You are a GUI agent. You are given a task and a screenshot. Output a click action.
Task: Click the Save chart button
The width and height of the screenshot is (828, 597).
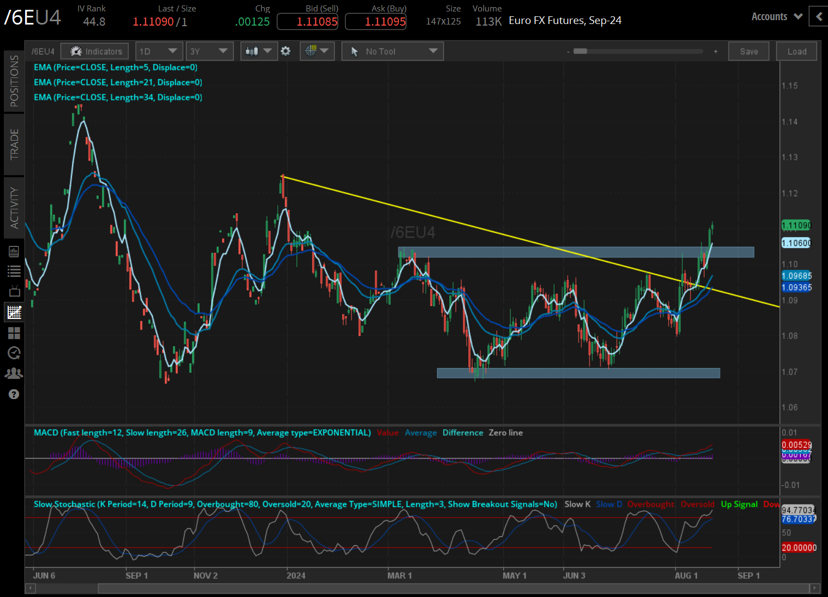(x=748, y=51)
